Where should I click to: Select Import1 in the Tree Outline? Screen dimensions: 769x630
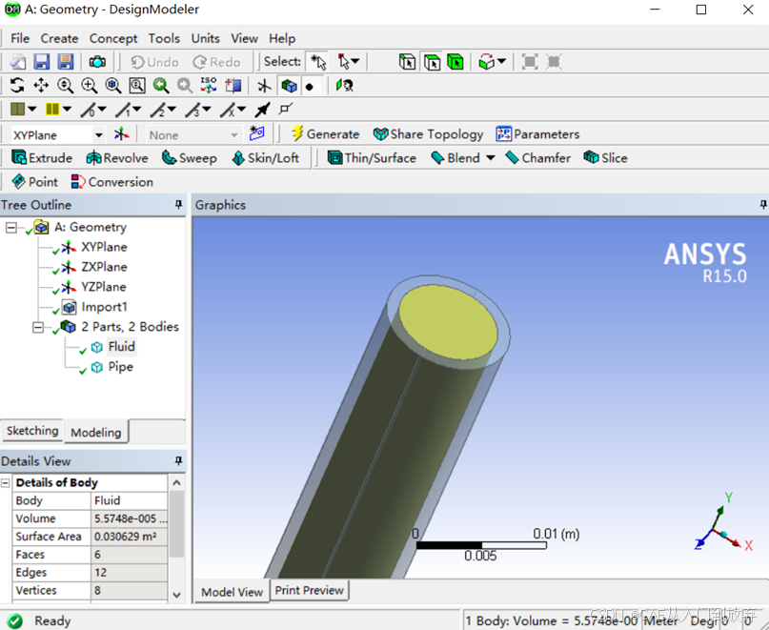104,307
